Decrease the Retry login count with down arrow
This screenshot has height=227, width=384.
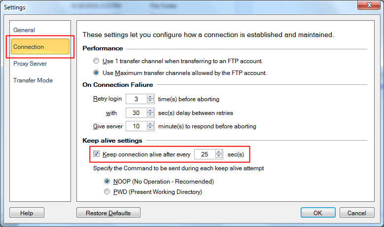click(x=150, y=101)
